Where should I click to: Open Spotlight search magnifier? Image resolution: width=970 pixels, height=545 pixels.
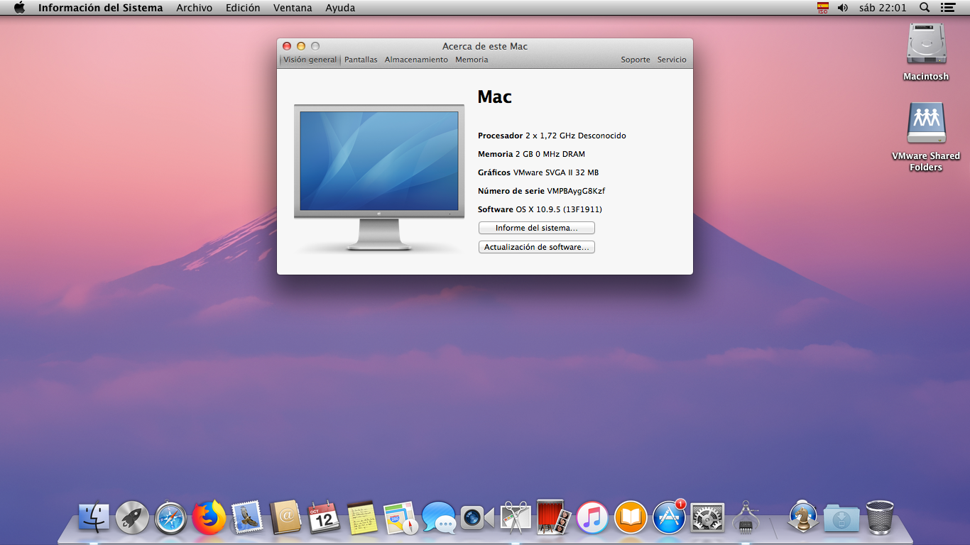925,8
